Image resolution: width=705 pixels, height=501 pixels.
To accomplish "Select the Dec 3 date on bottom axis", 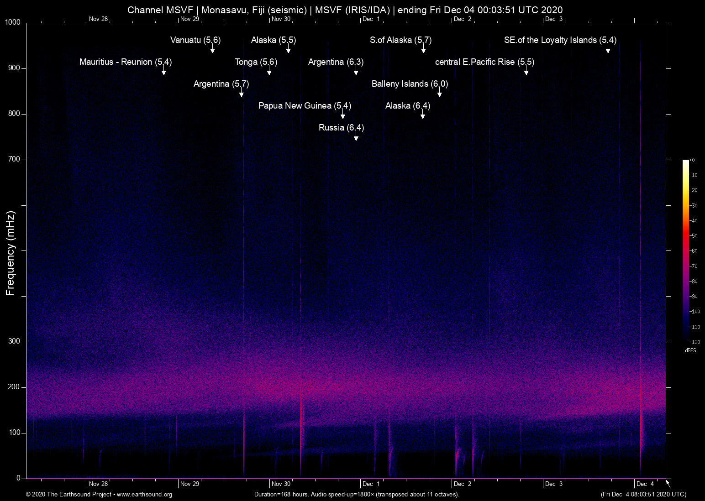I will tap(554, 484).
